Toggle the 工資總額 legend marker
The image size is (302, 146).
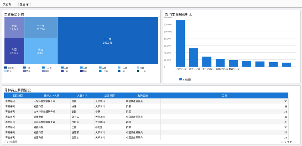181,80
